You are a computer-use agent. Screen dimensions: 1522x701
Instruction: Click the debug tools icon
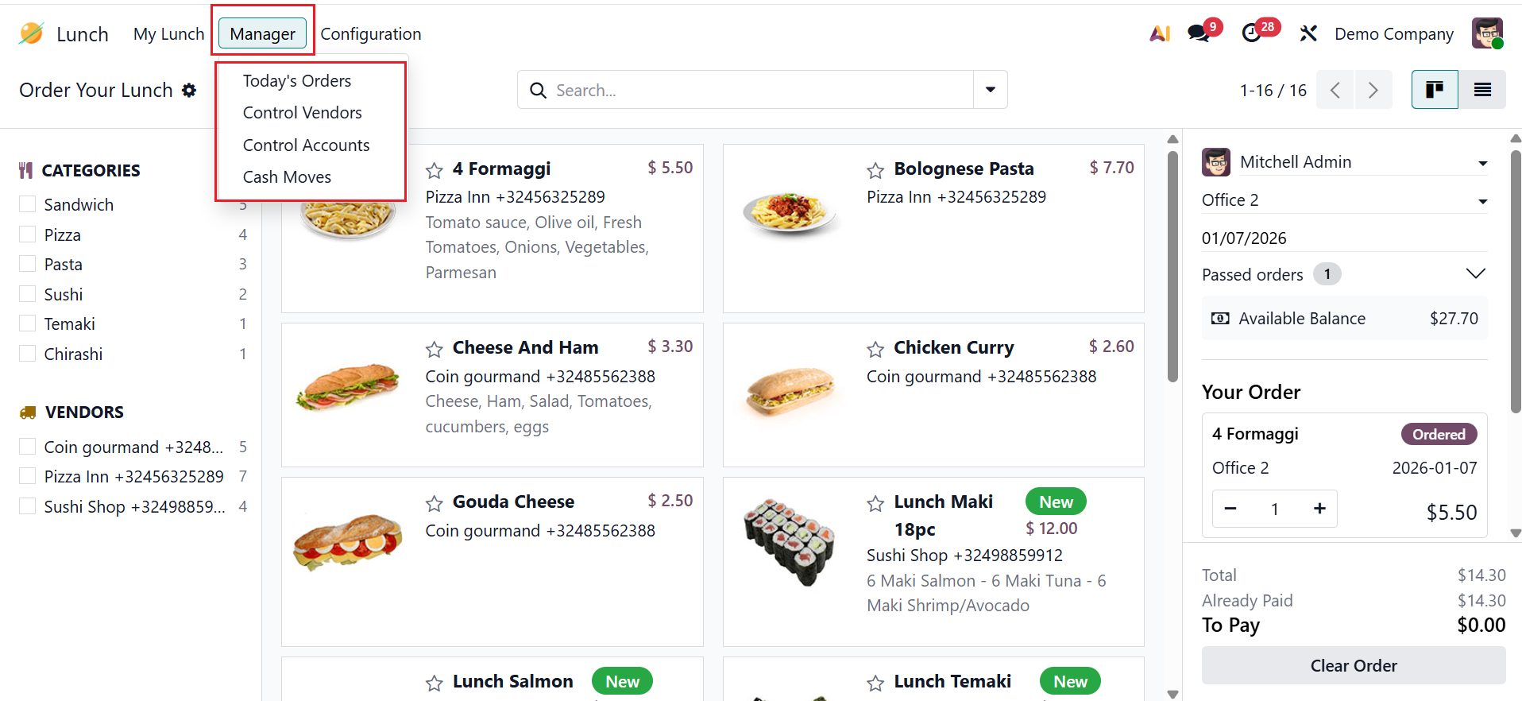[x=1308, y=33]
